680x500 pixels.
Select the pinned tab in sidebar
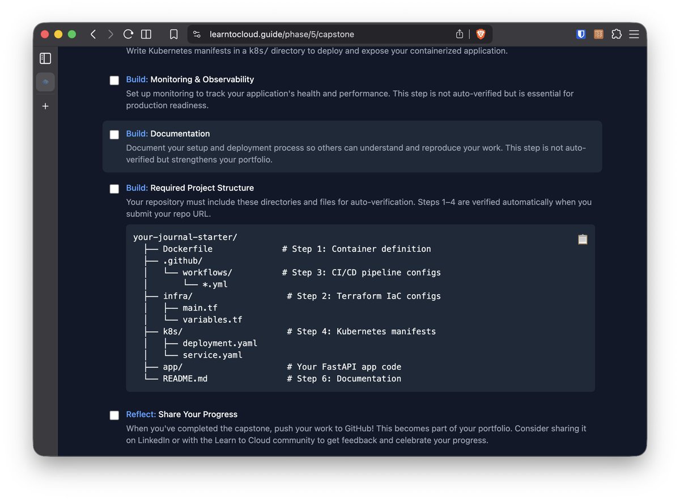[45, 82]
